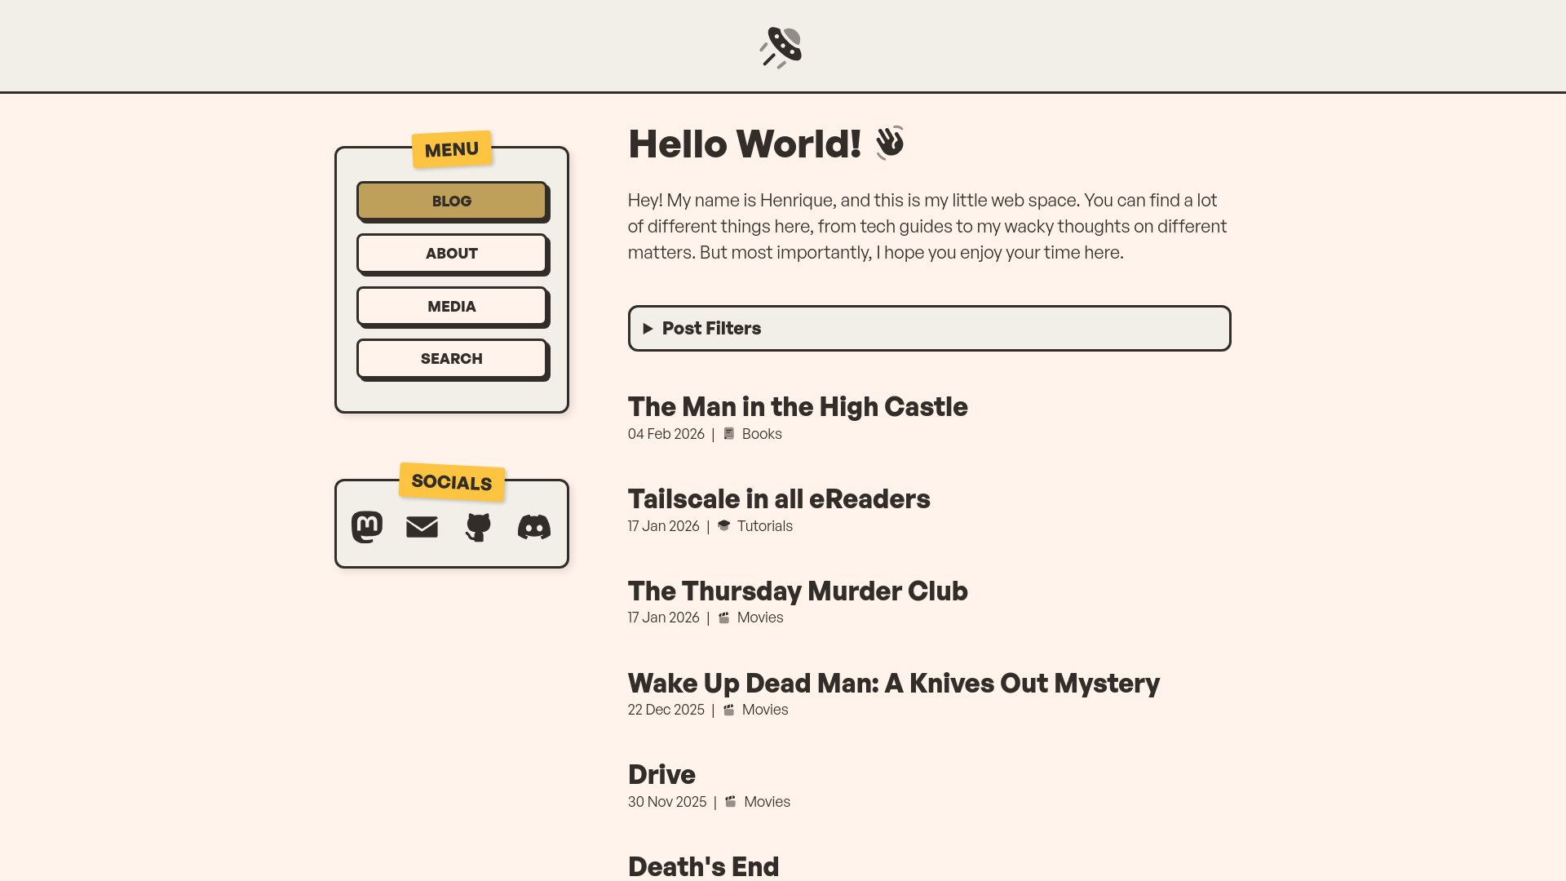Image resolution: width=1566 pixels, height=881 pixels.
Task: Open the Mastodon social profile icon
Action: click(x=367, y=527)
